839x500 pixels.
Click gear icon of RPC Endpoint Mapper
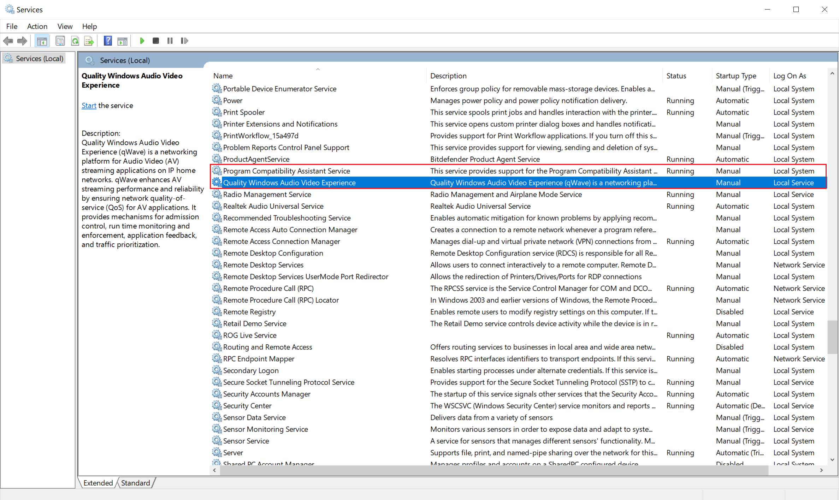217,359
